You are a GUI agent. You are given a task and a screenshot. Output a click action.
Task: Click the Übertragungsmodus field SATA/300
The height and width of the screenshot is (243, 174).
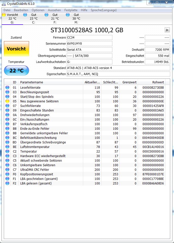pyautogui.click(x=90, y=56)
